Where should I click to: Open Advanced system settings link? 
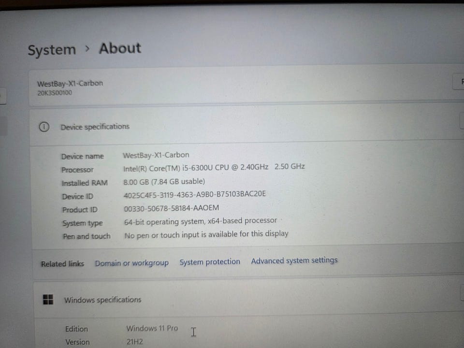point(294,261)
